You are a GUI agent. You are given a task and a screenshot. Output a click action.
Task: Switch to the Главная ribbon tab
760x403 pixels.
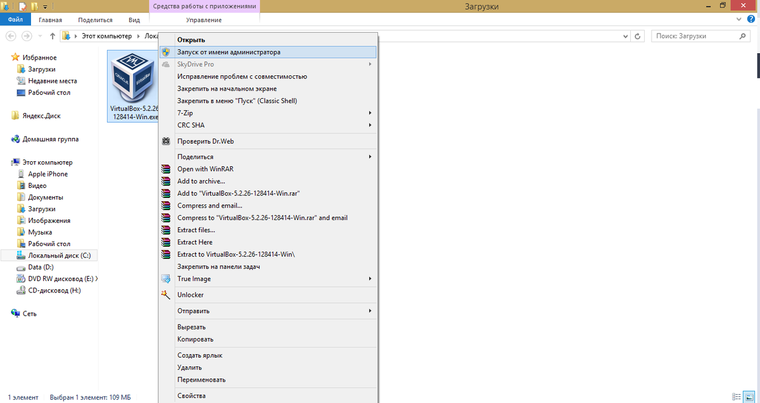[50, 20]
